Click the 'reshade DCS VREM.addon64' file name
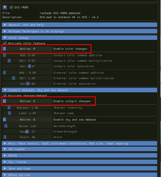Image resolution: width=161 pixels, height=177 pixels. tap(60, 13)
